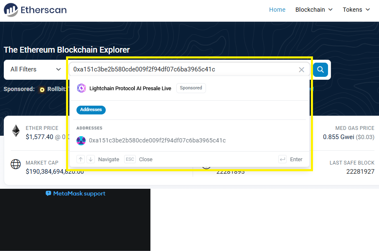This screenshot has height=251, width=379.
Task: Expand the Tokens menu
Action: 356,10
